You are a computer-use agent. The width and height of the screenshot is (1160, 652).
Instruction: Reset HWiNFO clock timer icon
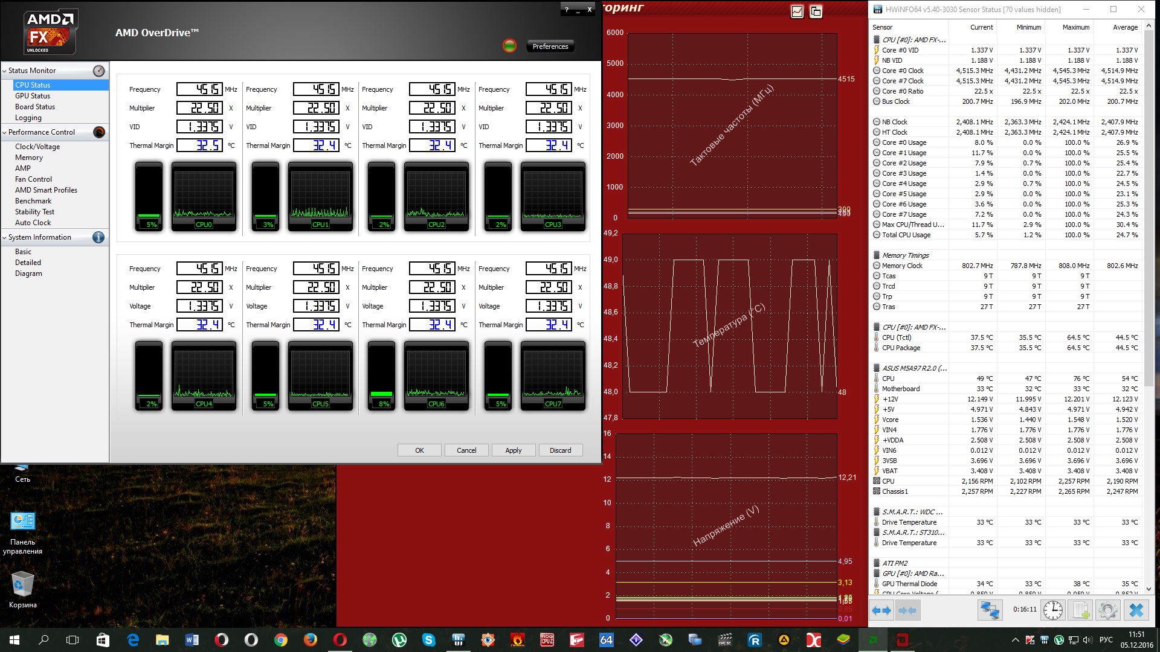tap(1053, 610)
